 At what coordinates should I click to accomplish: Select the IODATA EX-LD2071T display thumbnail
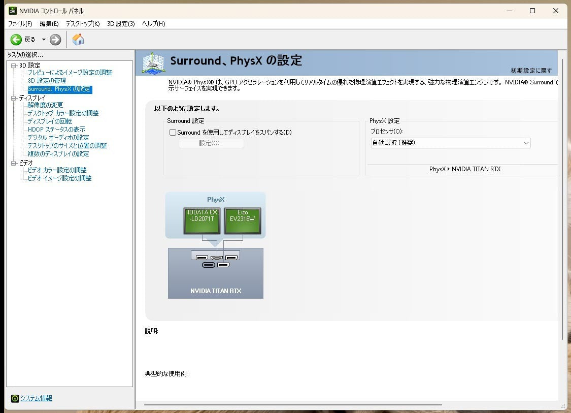coord(202,220)
